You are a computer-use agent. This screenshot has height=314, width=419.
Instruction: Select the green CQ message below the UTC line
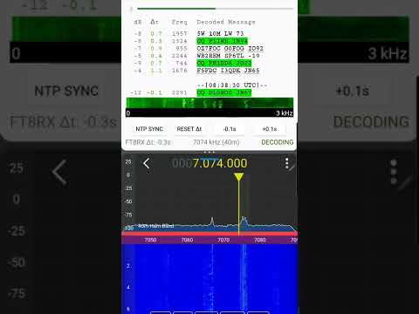pos(223,92)
